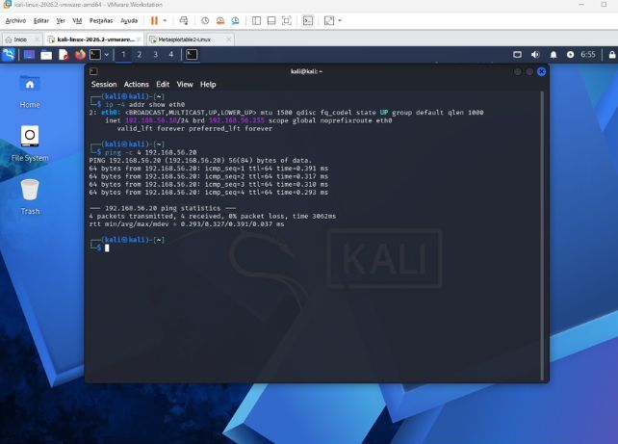The image size is (618, 444).
Task: Open the file manager from Kali panel
Action: click(x=46, y=54)
